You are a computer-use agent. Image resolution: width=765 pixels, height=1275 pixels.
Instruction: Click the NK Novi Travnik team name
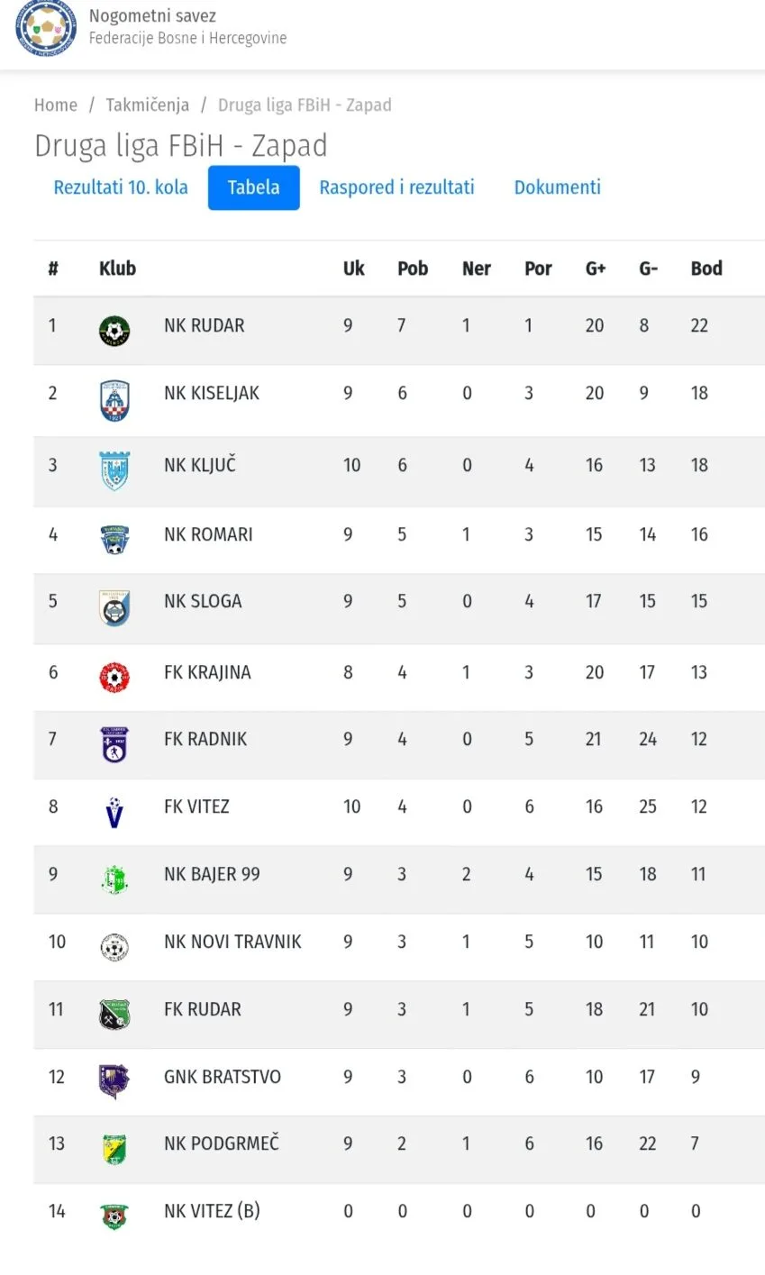point(232,942)
